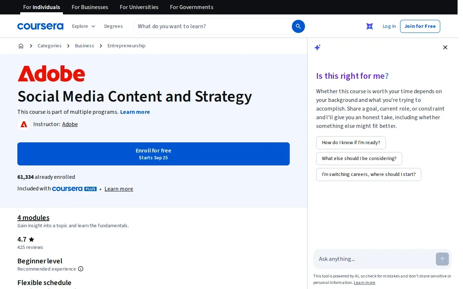The image size is (463, 289).
Task: Click the "Beginner level" heading
Action: pos(40,261)
